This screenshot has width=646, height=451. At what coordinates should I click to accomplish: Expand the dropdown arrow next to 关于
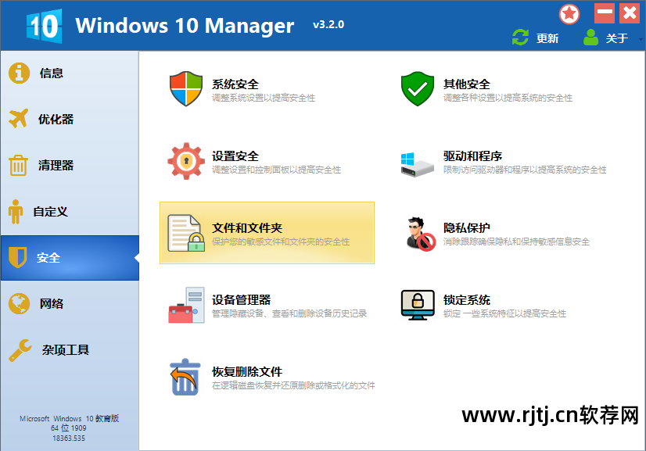click(x=641, y=39)
